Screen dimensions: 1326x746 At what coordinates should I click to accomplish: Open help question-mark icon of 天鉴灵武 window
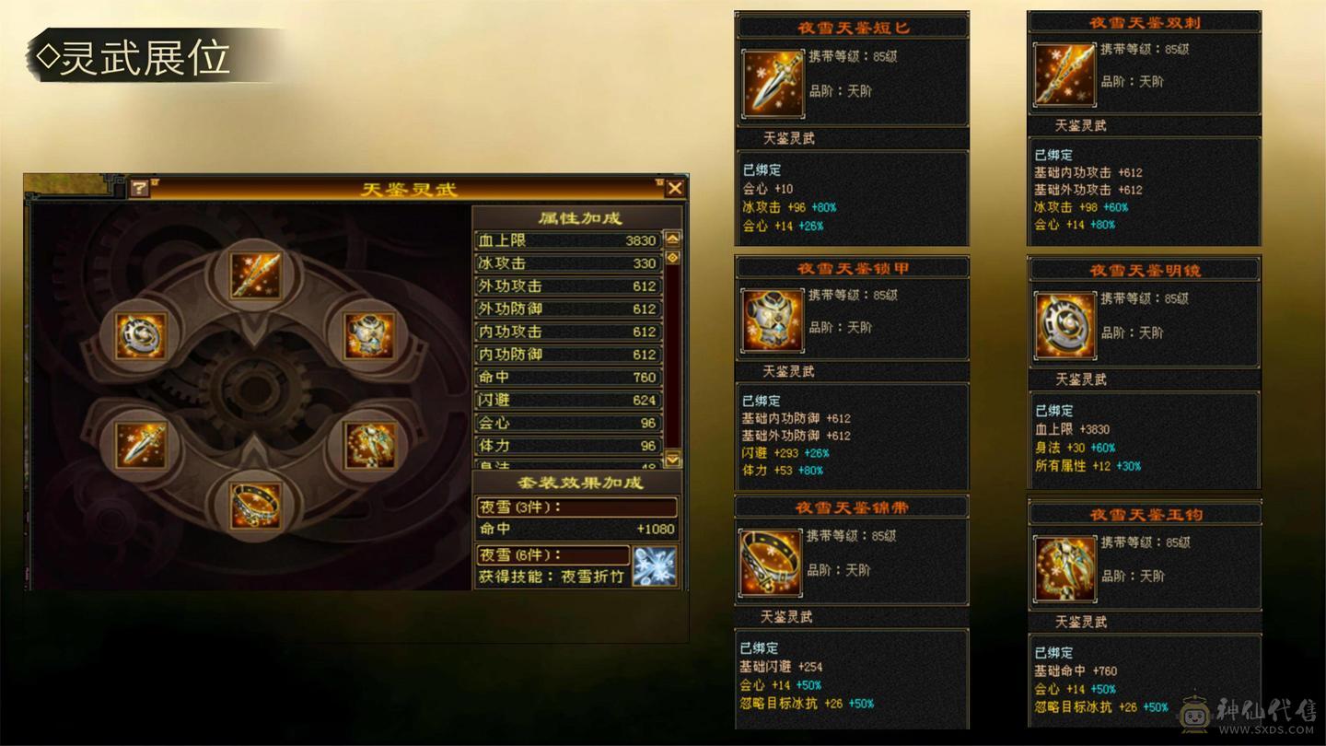click(139, 189)
